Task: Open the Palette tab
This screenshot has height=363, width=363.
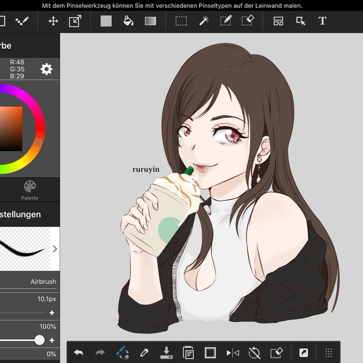Action: [x=30, y=190]
